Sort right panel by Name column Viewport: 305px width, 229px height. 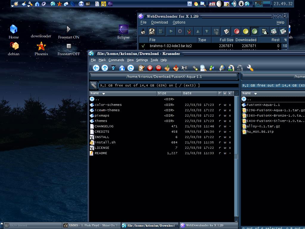coord(273,93)
